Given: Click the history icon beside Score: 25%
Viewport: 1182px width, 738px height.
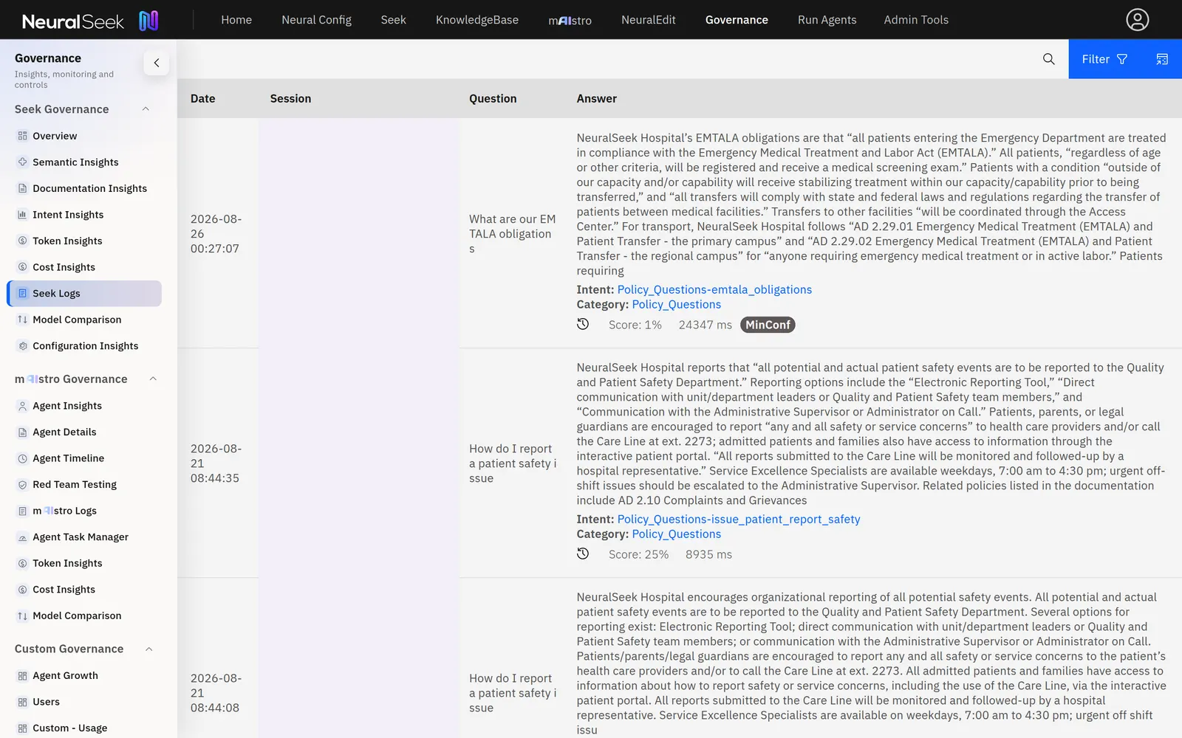Looking at the screenshot, I should point(583,553).
